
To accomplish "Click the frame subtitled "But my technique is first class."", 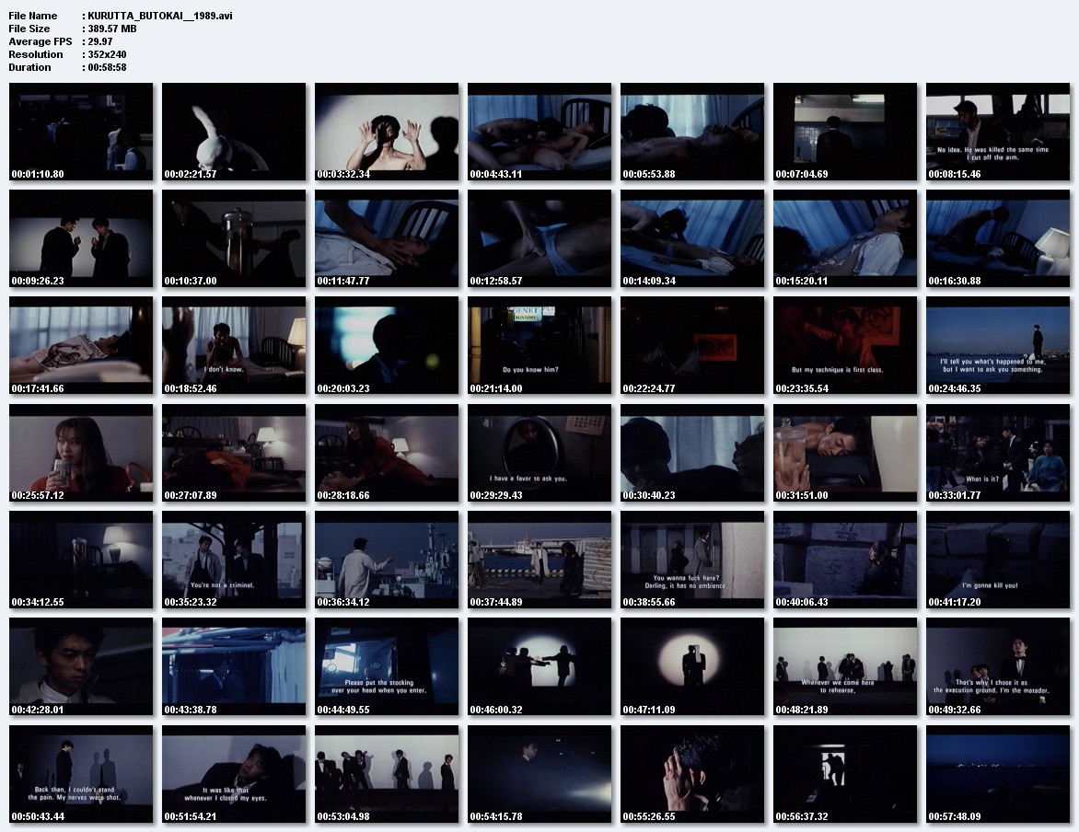I will (845, 345).
